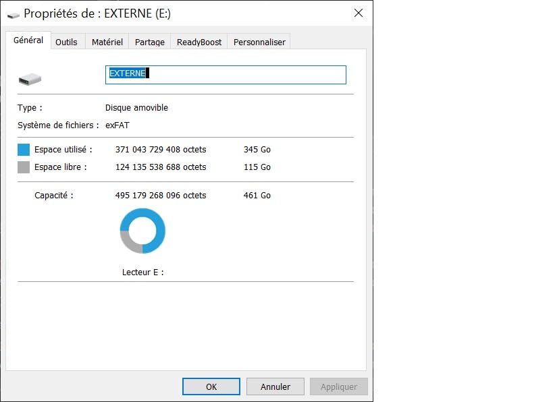Click the blue Espace utilisé color swatch
The height and width of the screenshot is (402, 553).
coord(24,150)
